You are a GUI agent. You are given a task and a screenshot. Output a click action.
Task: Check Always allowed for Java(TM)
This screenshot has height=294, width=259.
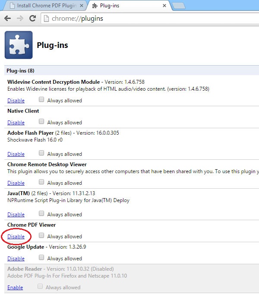coord(41,214)
